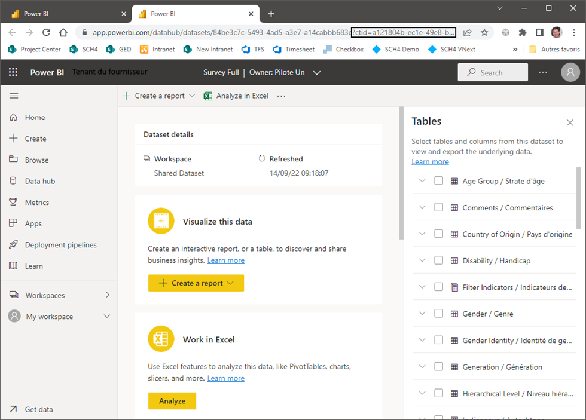The height and width of the screenshot is (420, 586).
Task: Click into the Search box
Action: (493, 72)
